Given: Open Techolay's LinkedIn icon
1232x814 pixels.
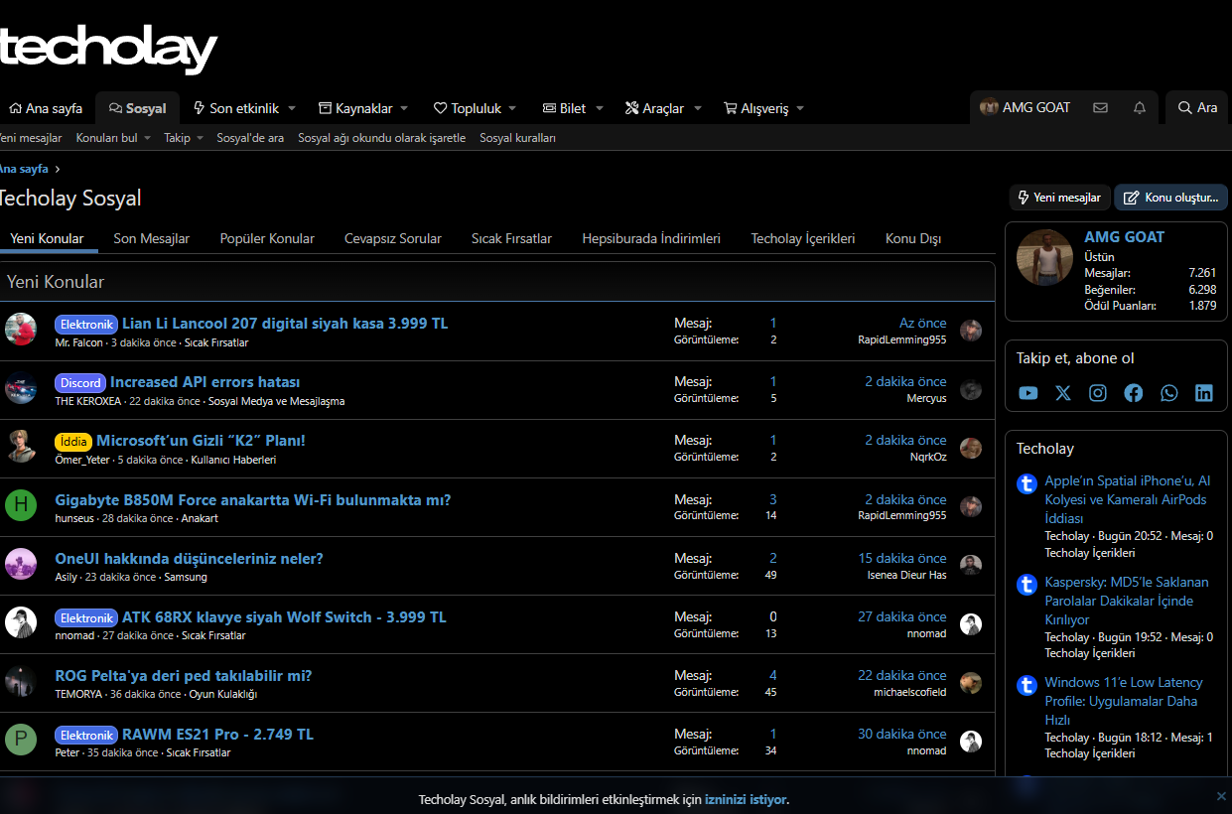Looking at the screenshot, I should click(x=1204, y=393).
